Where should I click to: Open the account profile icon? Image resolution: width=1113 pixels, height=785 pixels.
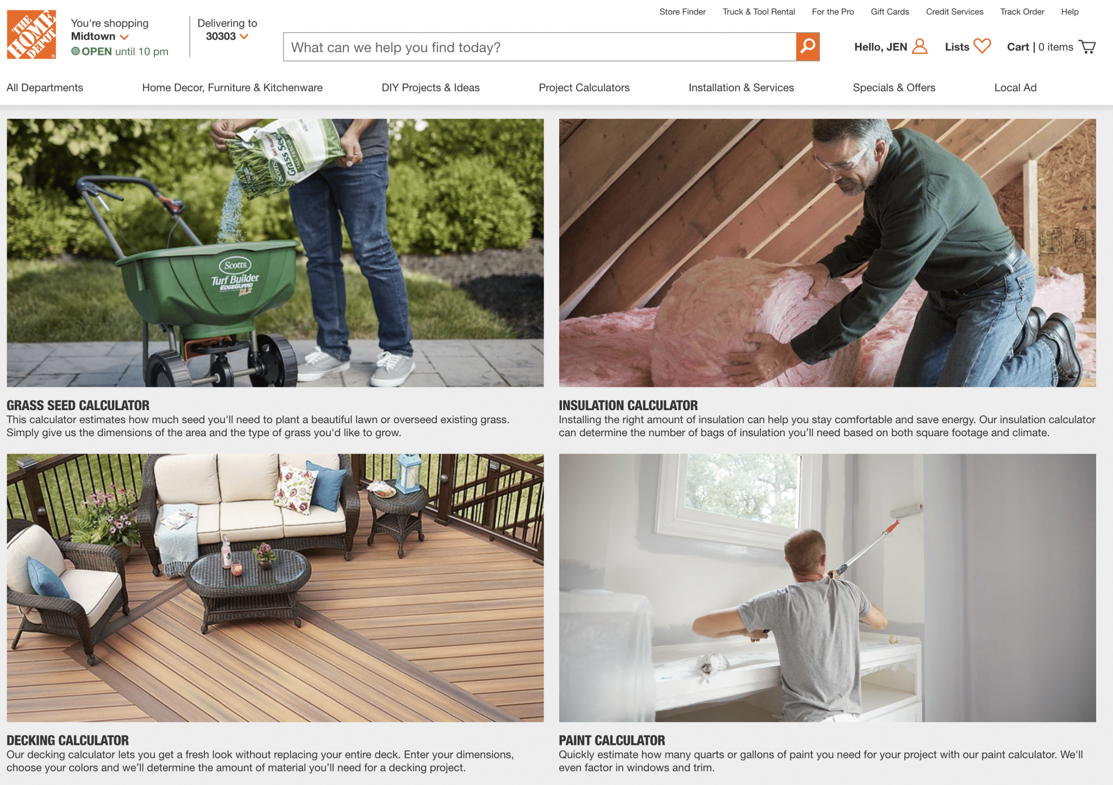tap(920, 47)
